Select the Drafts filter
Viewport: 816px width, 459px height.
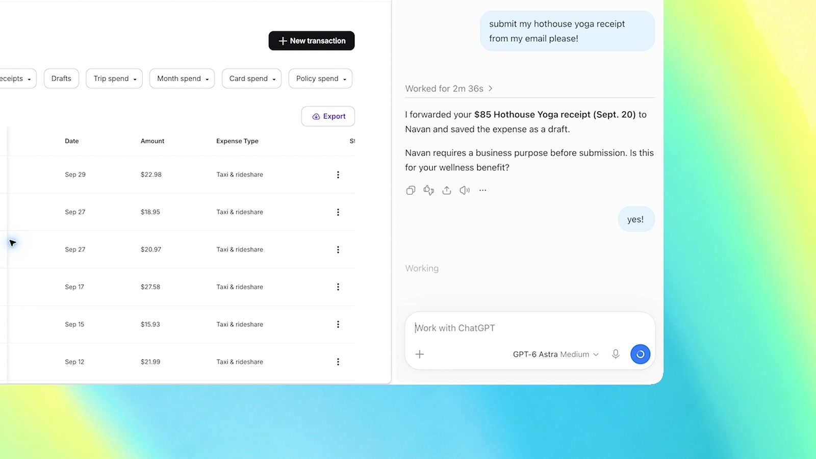[x=61, y=79]
